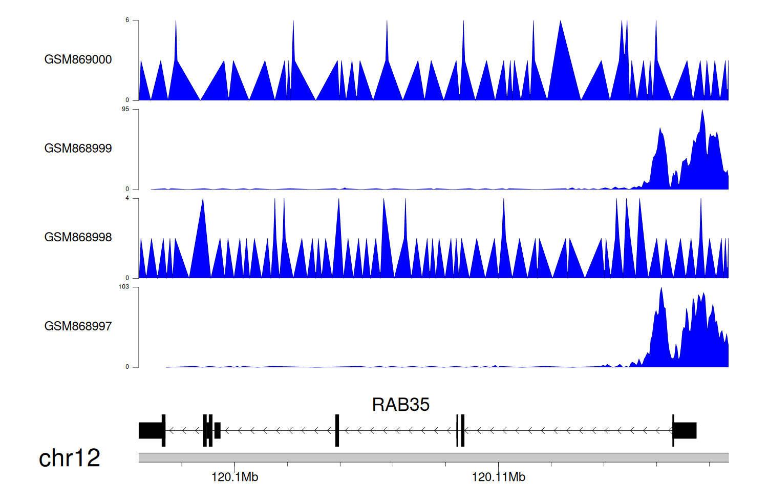Click the 120.11Mb axis tick label
Screen dimensions: 768x502
tap(498, 477)
